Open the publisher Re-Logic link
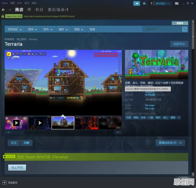Viewport: 196px width, 188px height. pos(150,108)
